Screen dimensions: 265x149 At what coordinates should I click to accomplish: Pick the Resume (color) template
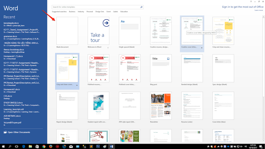(x=192, y=106)
